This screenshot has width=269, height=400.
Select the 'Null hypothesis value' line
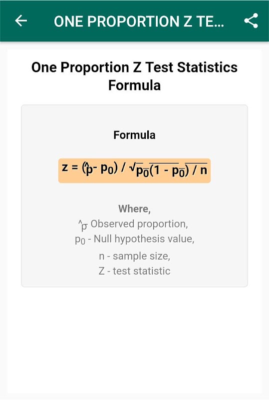point(135,239)
